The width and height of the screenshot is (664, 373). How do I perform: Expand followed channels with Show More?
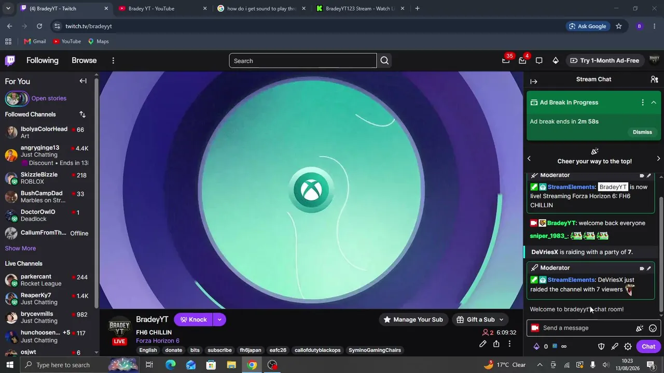click(x=20, y=248)
